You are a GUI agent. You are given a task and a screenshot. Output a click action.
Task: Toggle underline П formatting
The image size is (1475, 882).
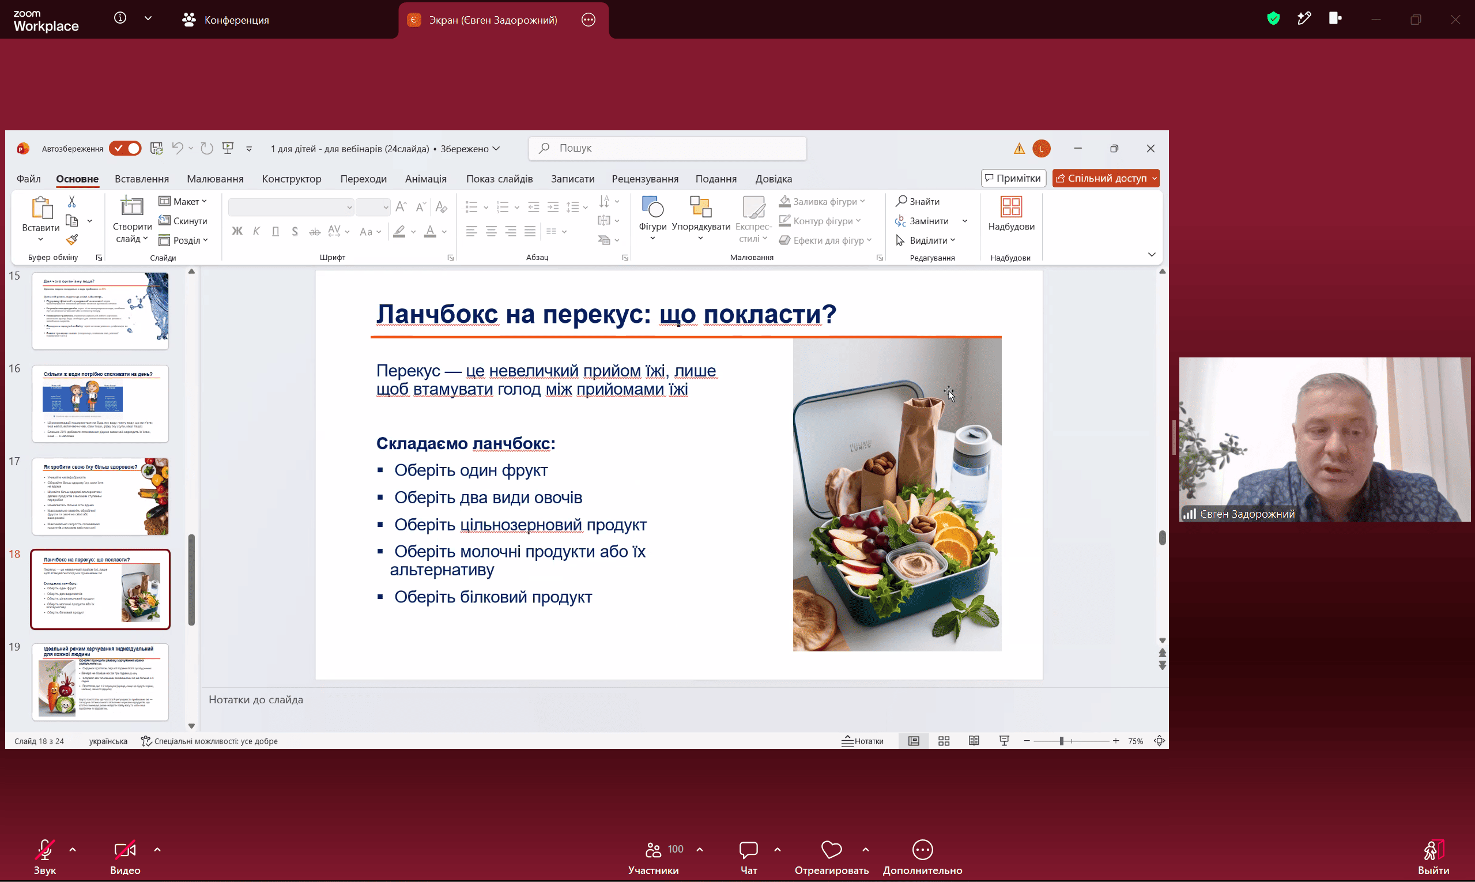click(x=275, y=231)
